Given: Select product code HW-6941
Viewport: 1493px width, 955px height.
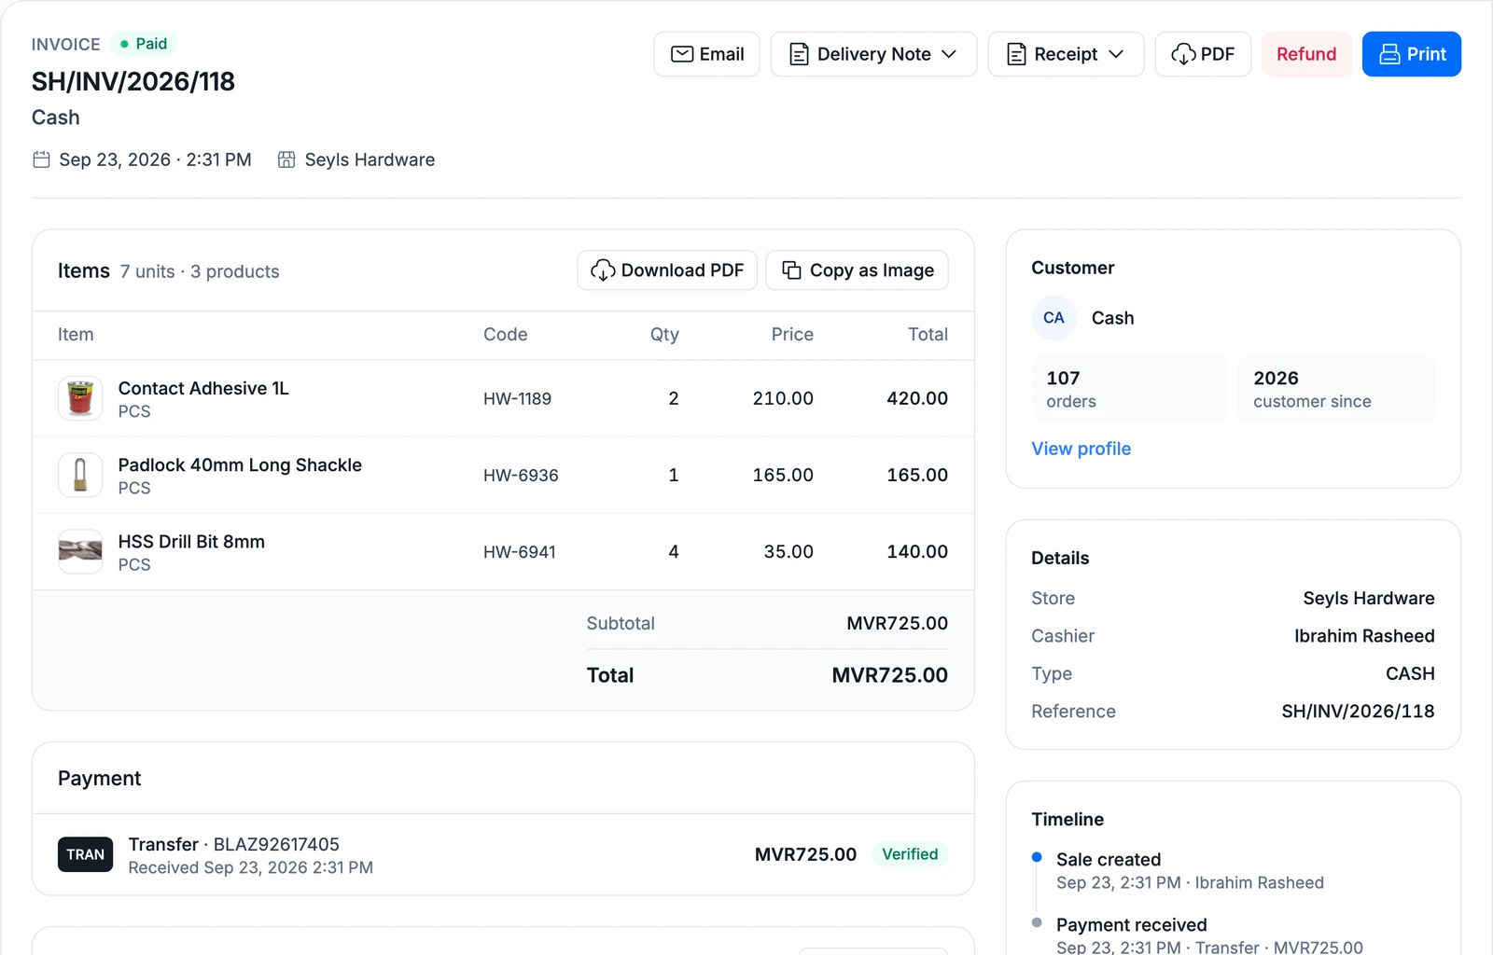Looking at the screenshot, I should [x=520, y=551].
